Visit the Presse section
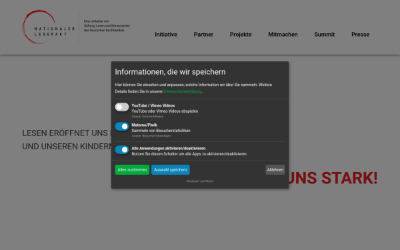Viewport: 400px width, 250px height. point(360,35)
